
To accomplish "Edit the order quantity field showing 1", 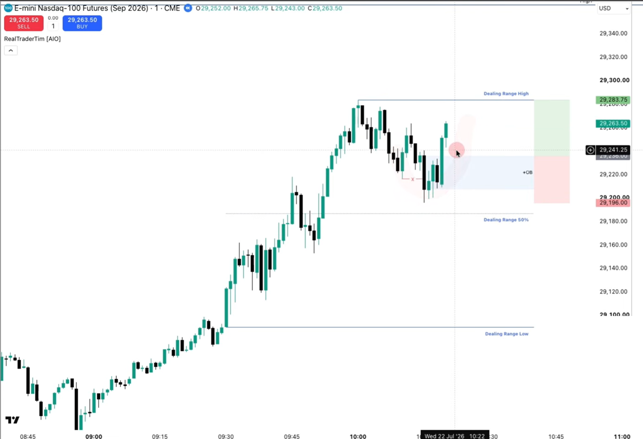I will tap(53, 26).
